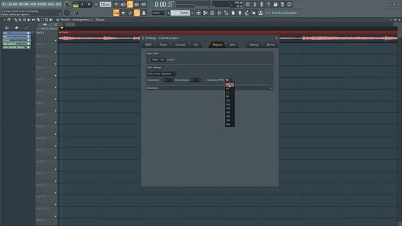The width and height of the screenshot is (402, 226).
Task: Open the Info settings tab
Action: (x=232, y=45)
